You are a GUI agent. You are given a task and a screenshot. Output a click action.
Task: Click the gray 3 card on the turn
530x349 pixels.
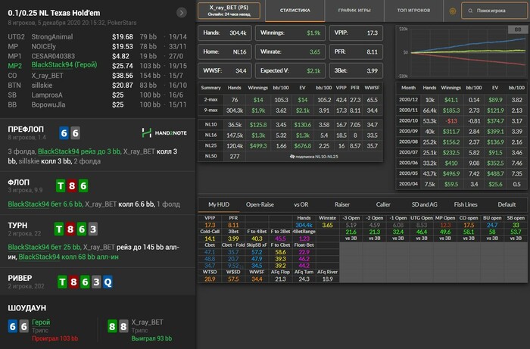click(x=93, y=229)
